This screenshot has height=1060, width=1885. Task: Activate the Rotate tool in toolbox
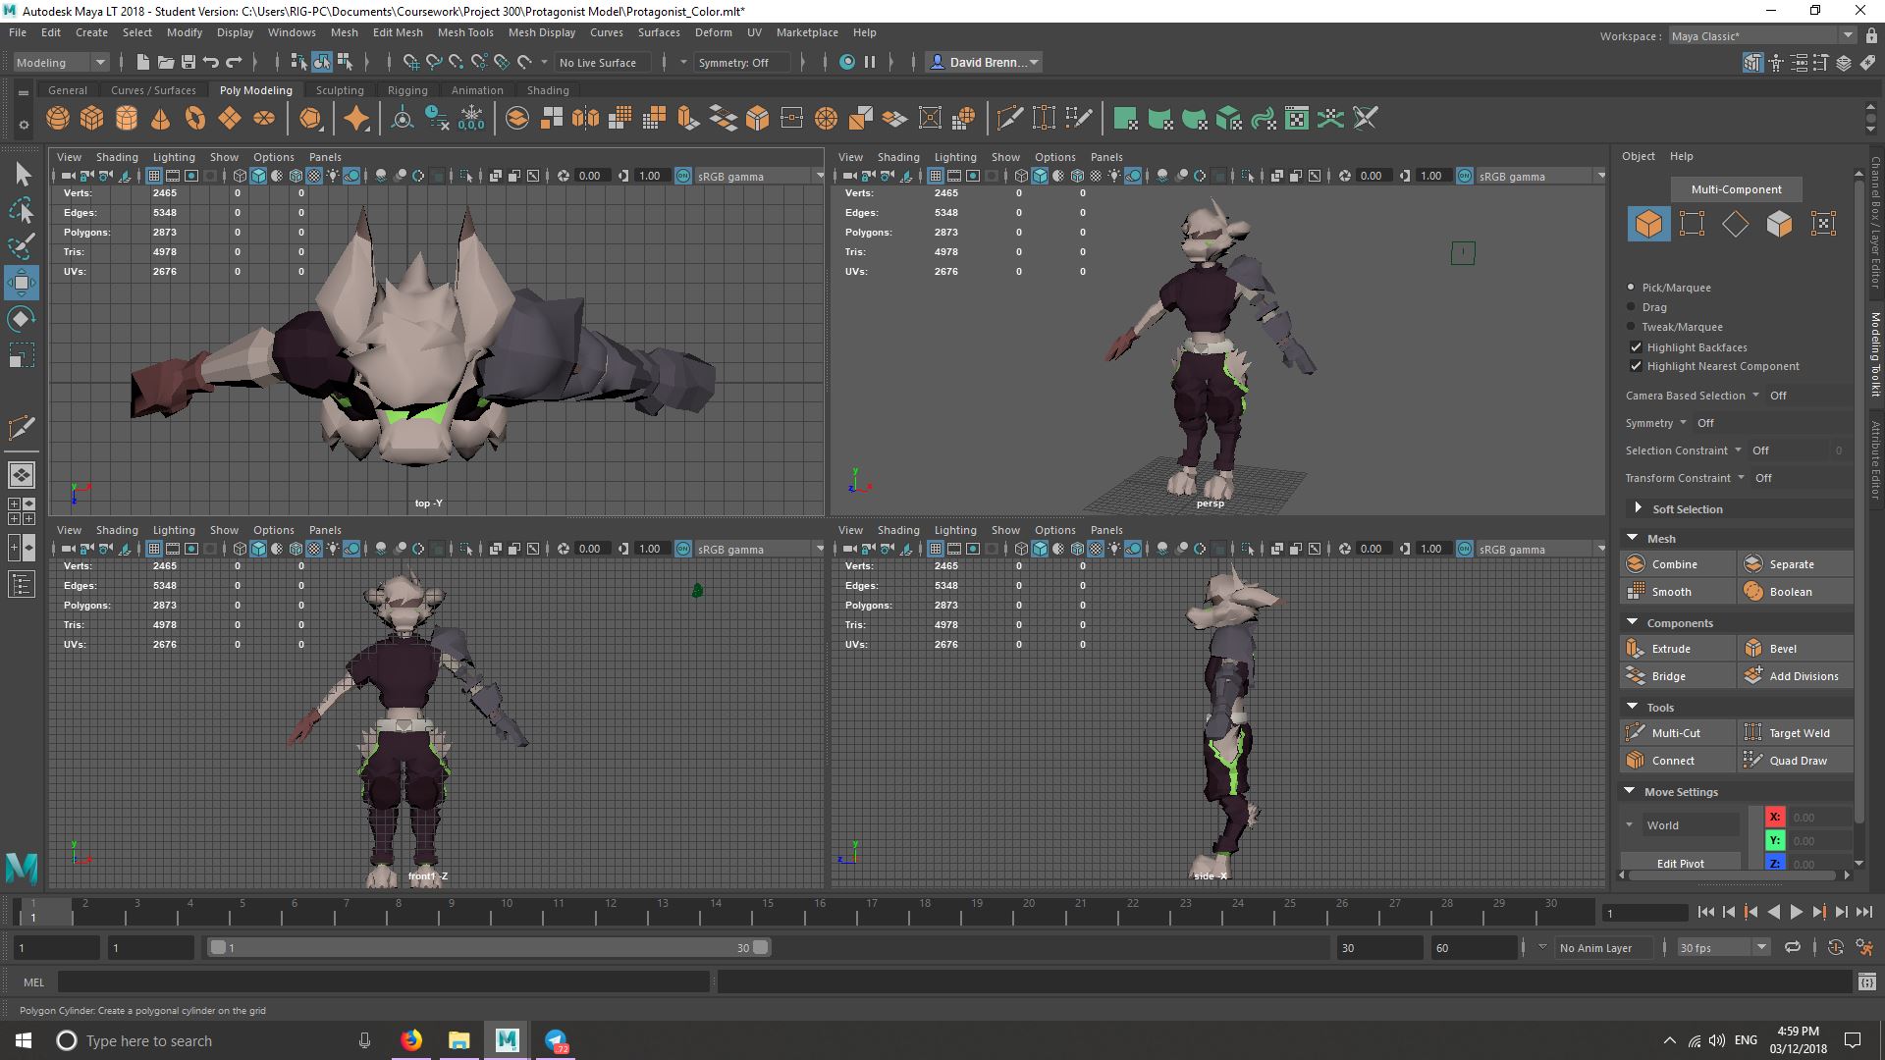coord(22,319)
